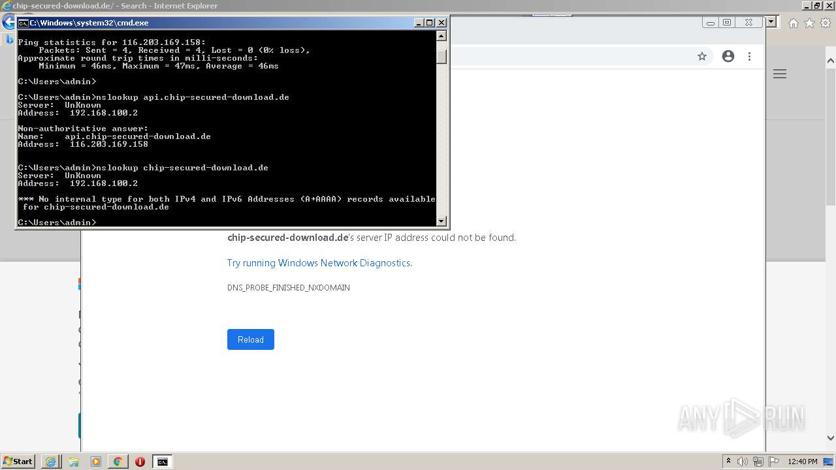Screen dimensions: 836x470
Task: Open the hamburger menu on IE page
Action: tap(780, 74)
